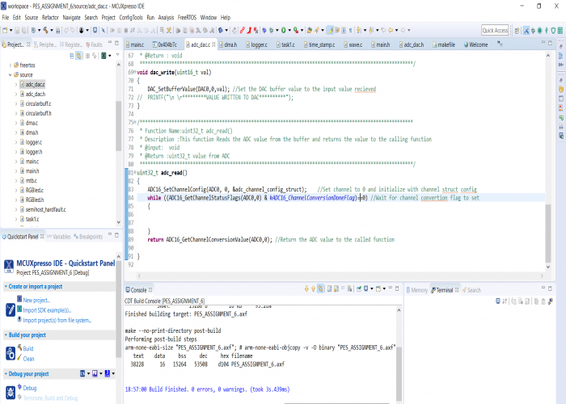The width and height of the screenshot is (566, 404).
Task: Open Project Explorer View Menu triangle
Action: pos(117,55)
